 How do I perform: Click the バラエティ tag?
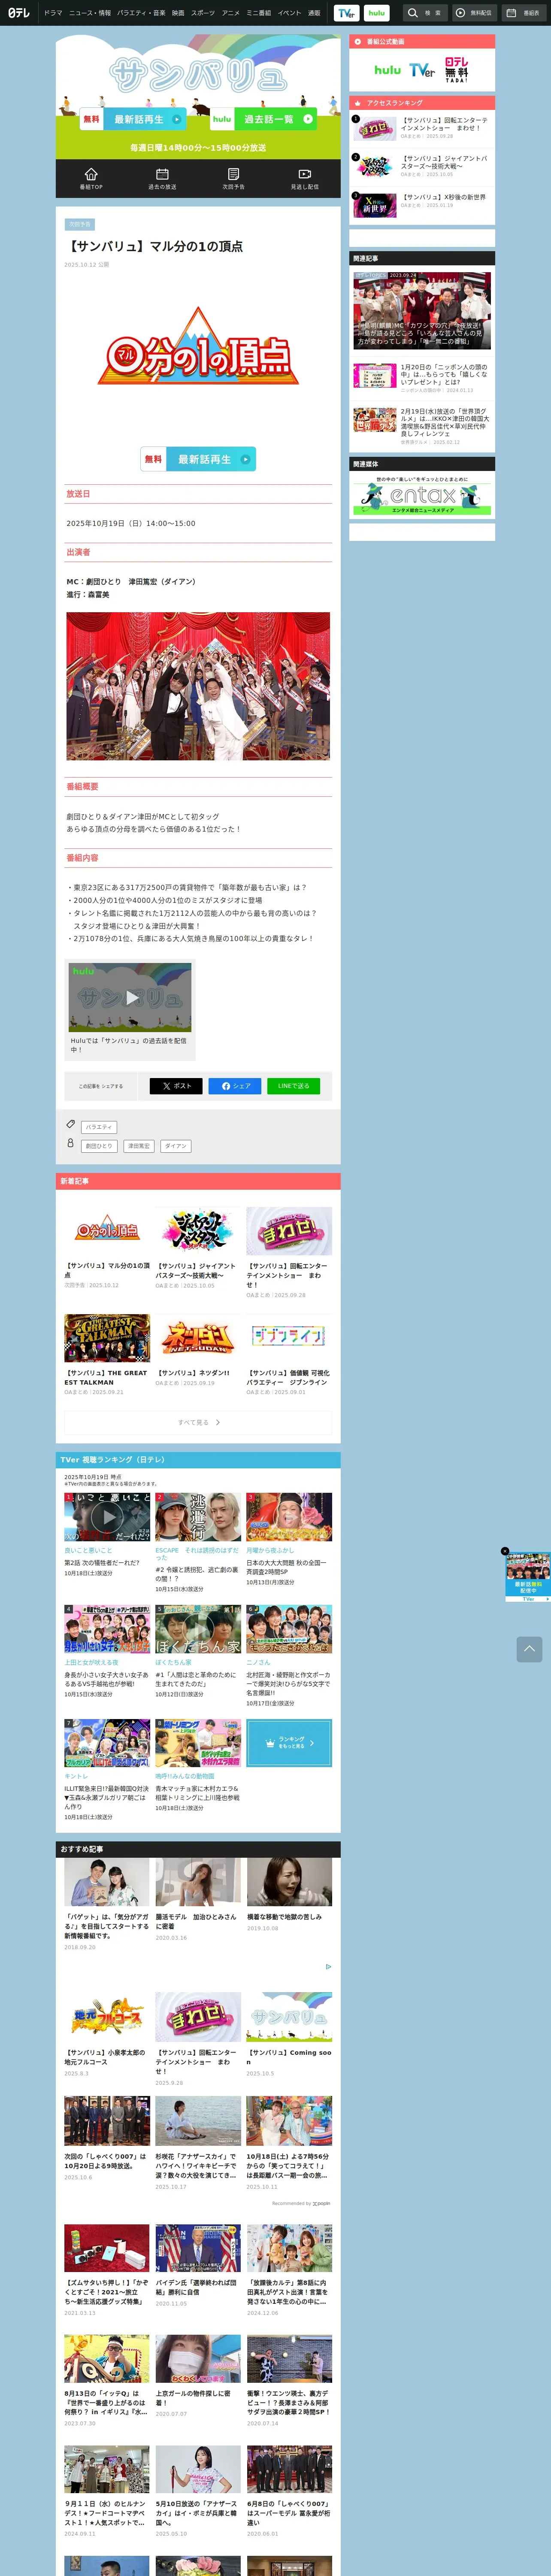click(99, 1127)
